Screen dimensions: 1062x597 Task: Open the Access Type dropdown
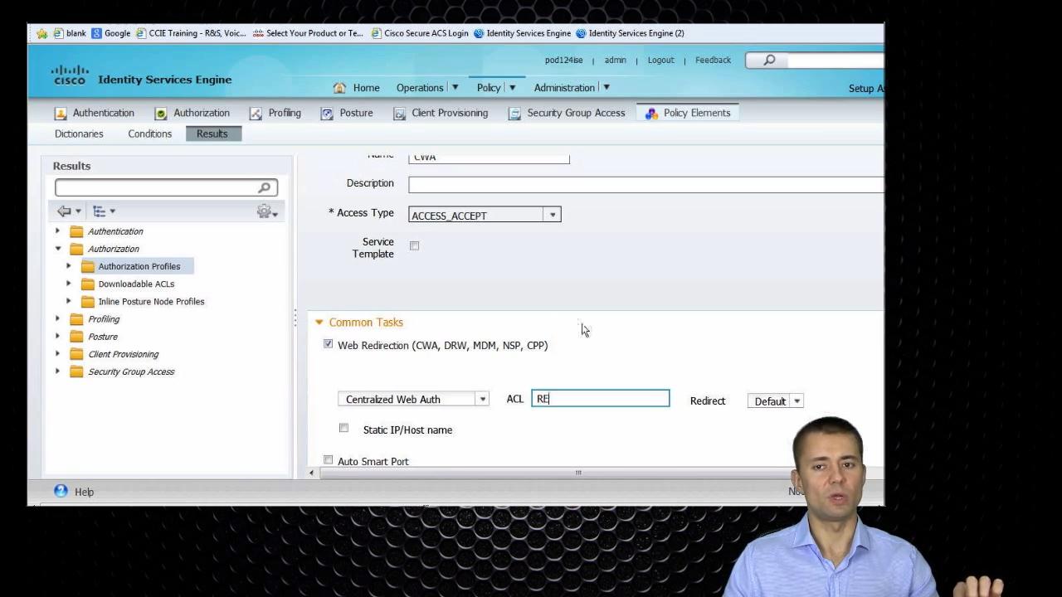point(485,215)
